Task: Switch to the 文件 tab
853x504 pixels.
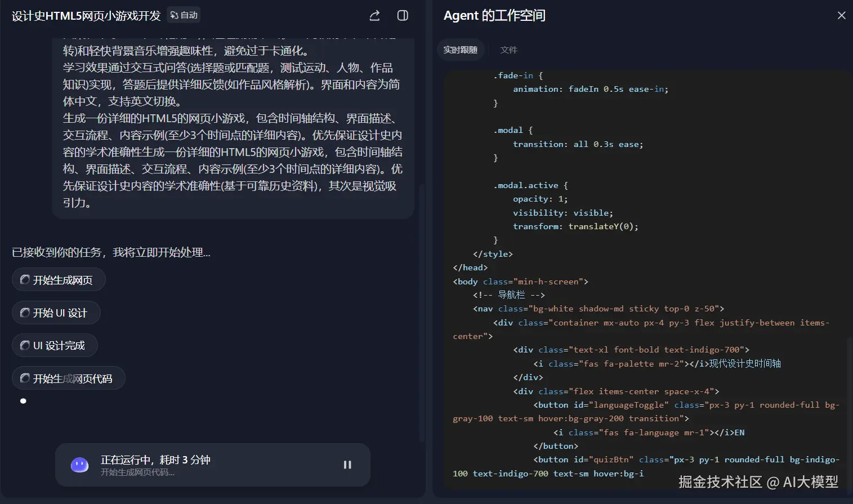Action: (508, 50)
